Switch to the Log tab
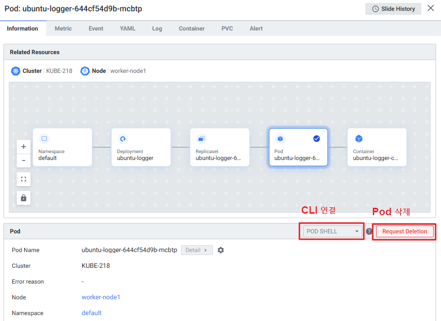441x321 pixels. coord(157,29)
